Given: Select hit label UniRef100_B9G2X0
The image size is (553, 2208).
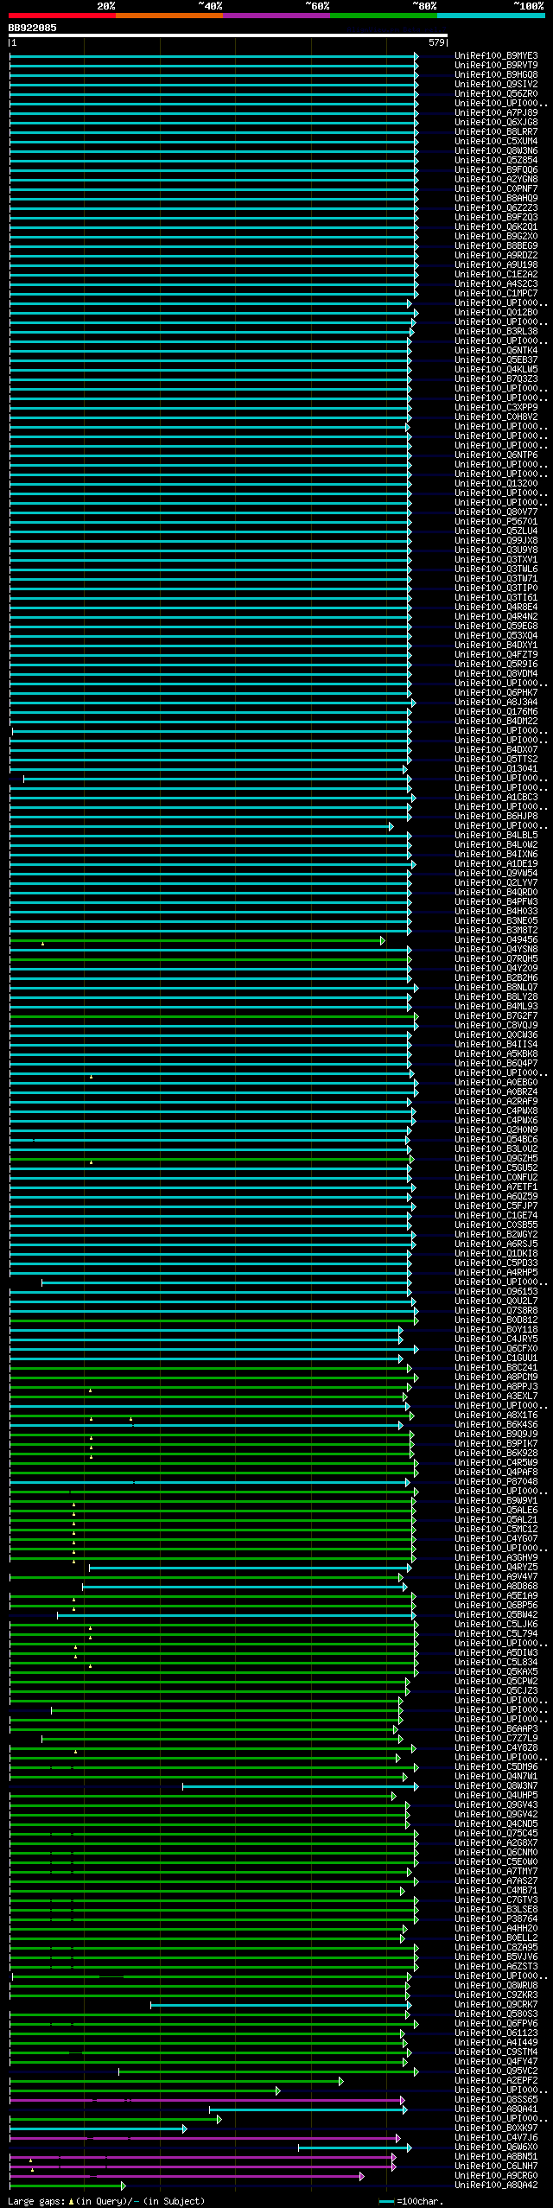Looking at the screenshot, I should [496, 237].
